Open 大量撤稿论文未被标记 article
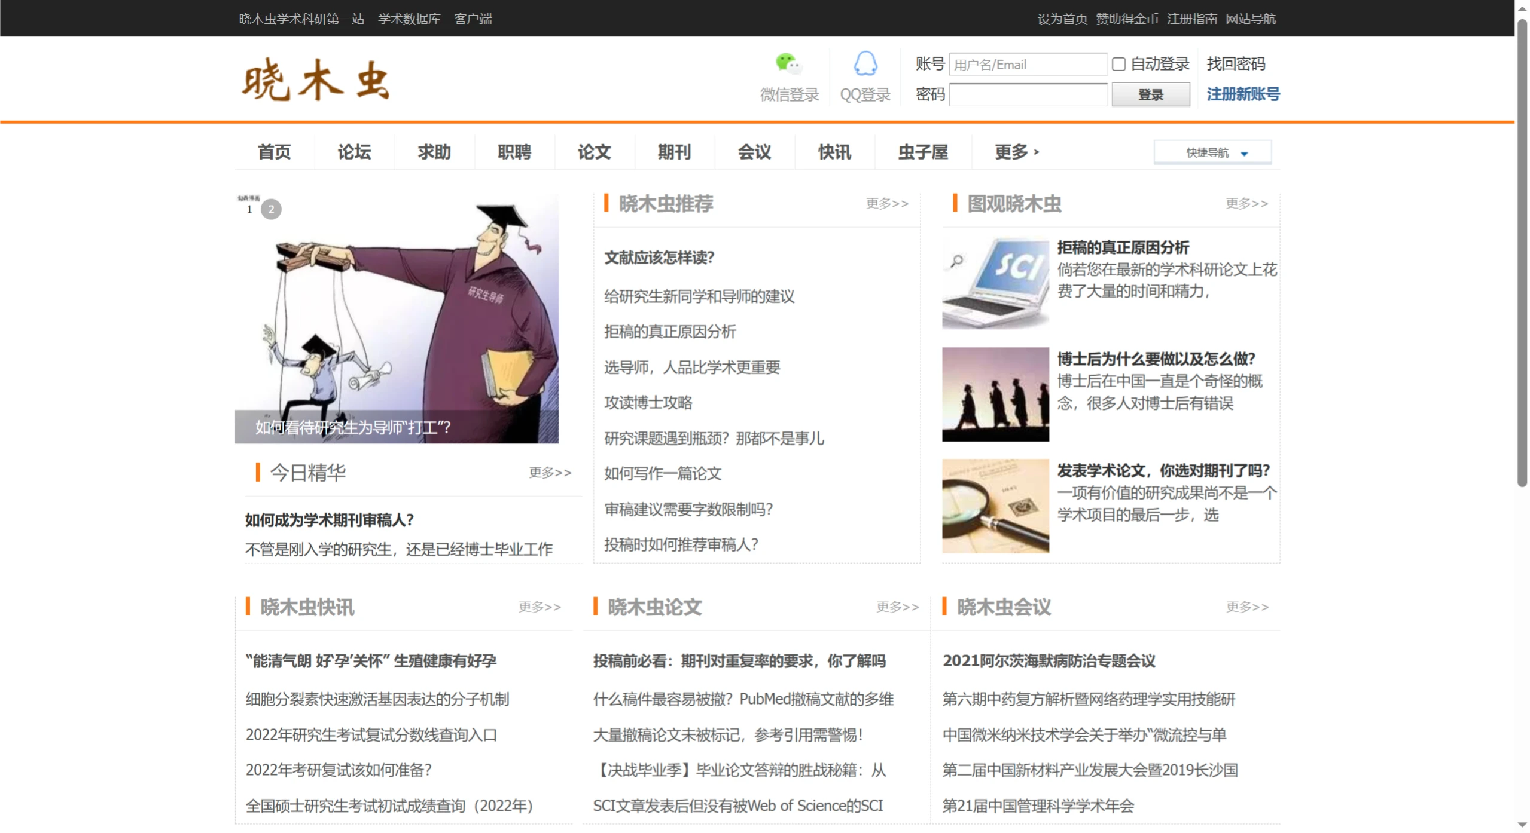The image size is (1530, 833). click(x=728, y=735)
